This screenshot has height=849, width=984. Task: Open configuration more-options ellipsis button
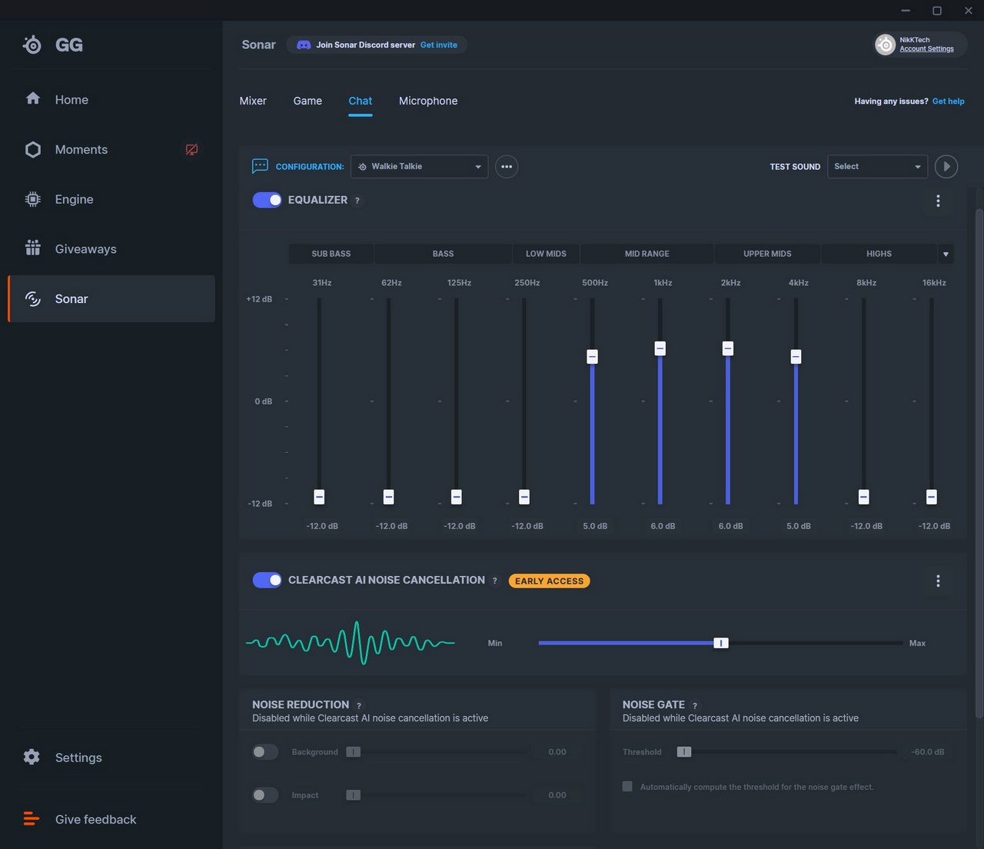pyautogui.click(x=507, y=166)
